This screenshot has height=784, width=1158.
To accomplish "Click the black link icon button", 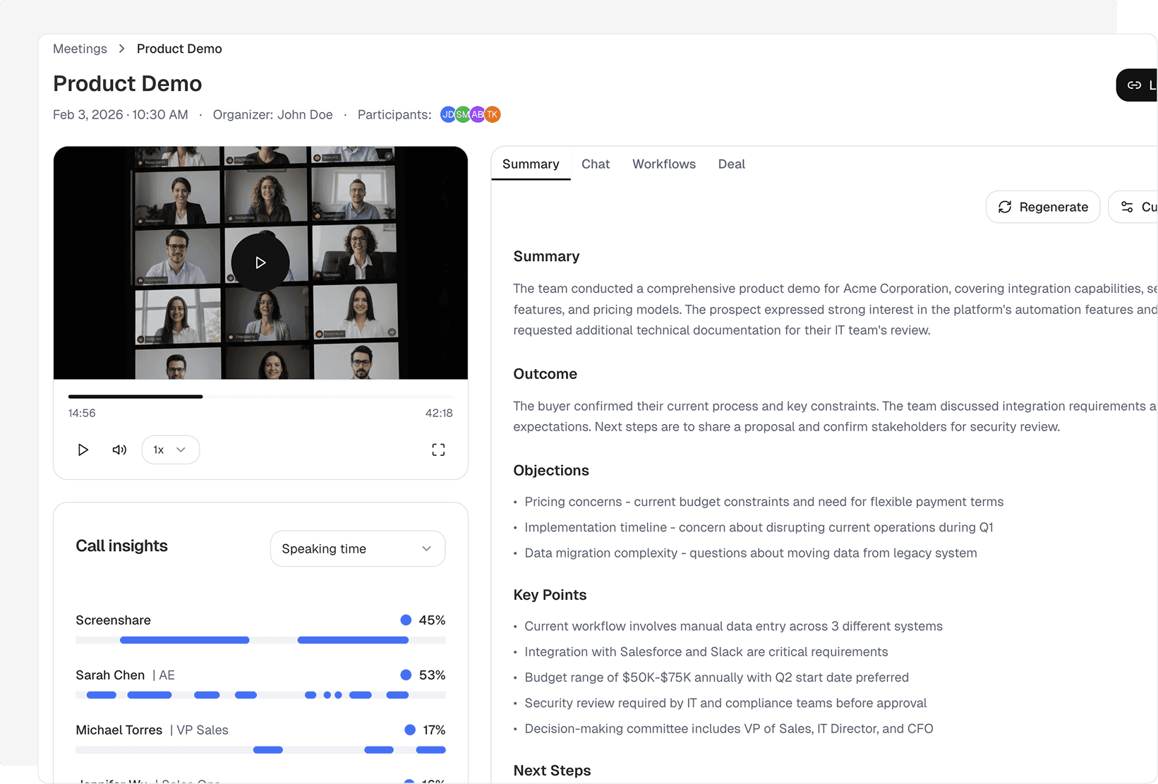I will 1137,85.
